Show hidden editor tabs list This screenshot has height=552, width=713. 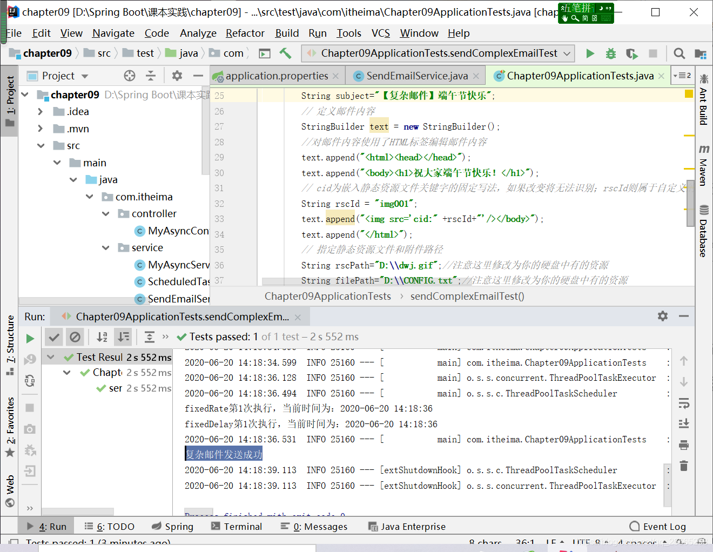[x=682, y=76]
